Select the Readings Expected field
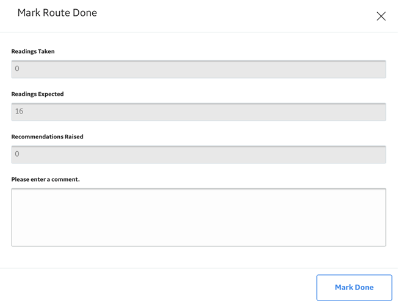Screen dimensions: 398x306 click(198, 112)
